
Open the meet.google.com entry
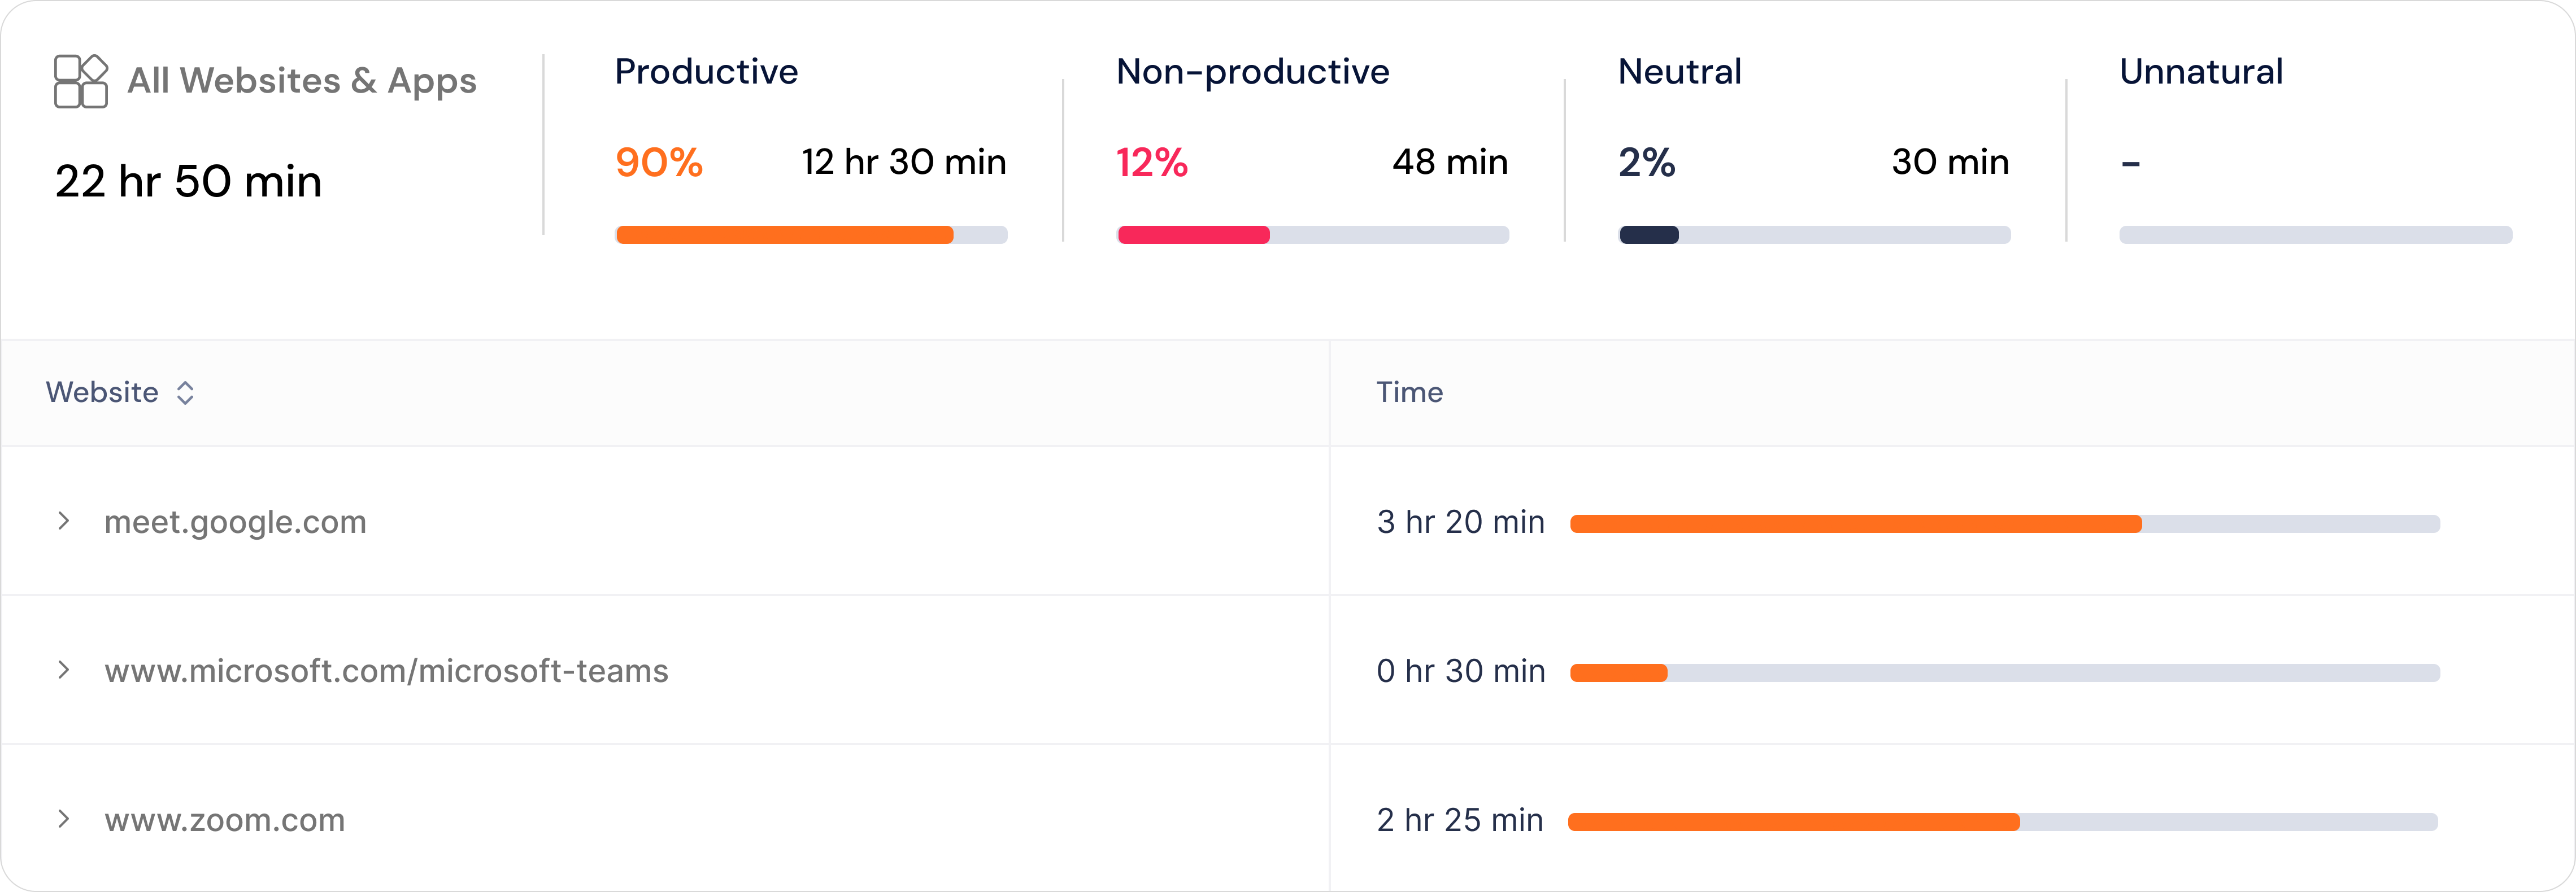235,522
